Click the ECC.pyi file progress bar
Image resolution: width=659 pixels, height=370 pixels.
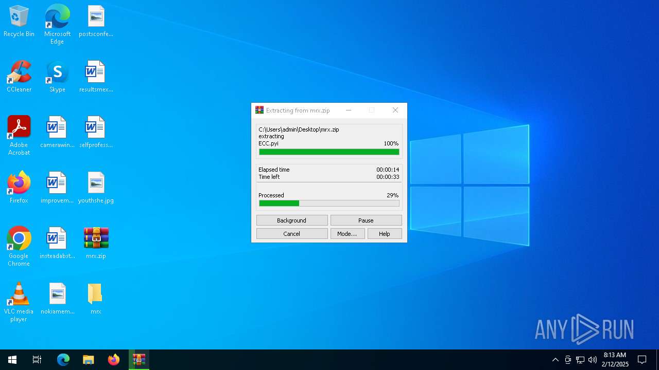329,152
